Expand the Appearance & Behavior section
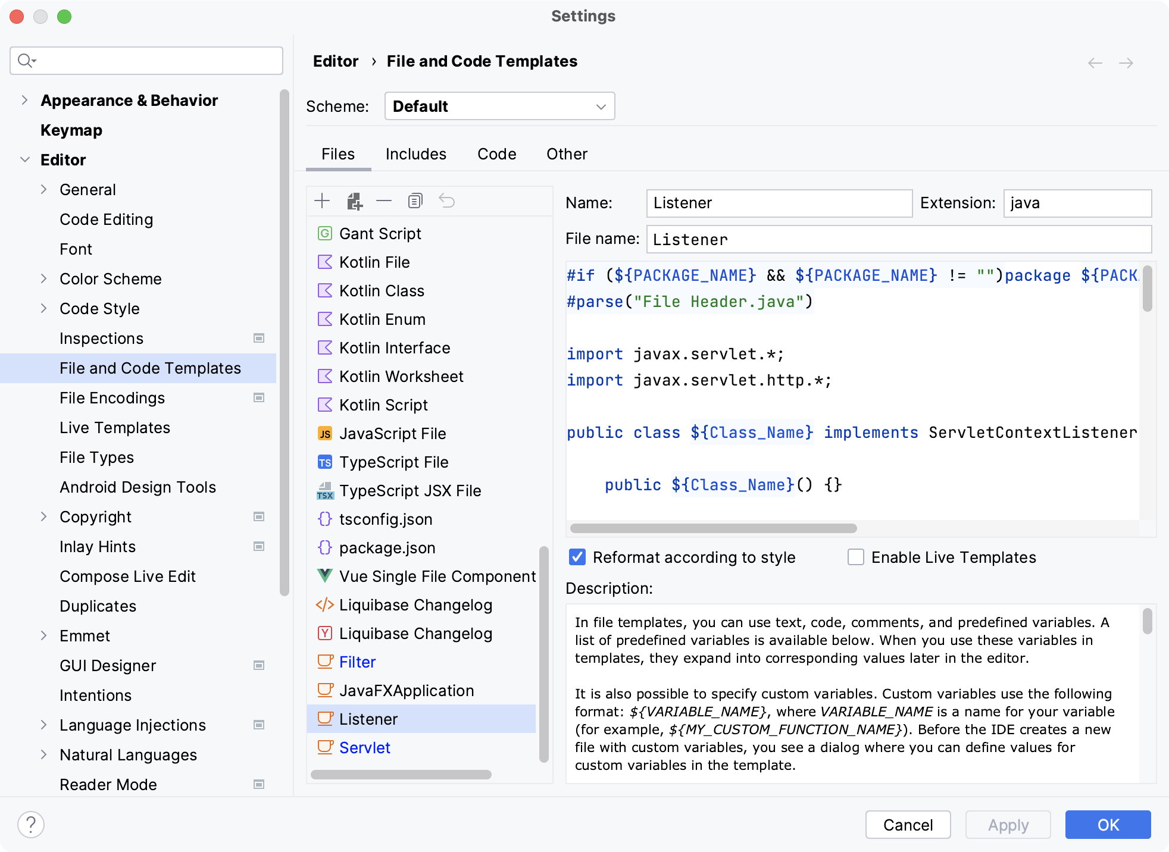This screenshot has width=1169, height=852. click(24, 100)
